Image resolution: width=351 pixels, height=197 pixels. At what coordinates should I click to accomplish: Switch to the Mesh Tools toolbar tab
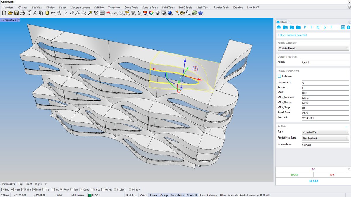point(203,8)
